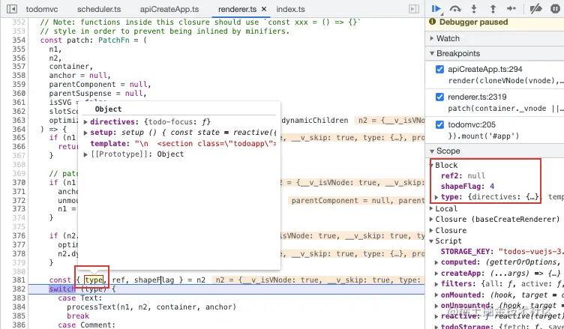The image size is (564, 329).
Task: Expand createApp in Script scope
Action: click(436, 273)
